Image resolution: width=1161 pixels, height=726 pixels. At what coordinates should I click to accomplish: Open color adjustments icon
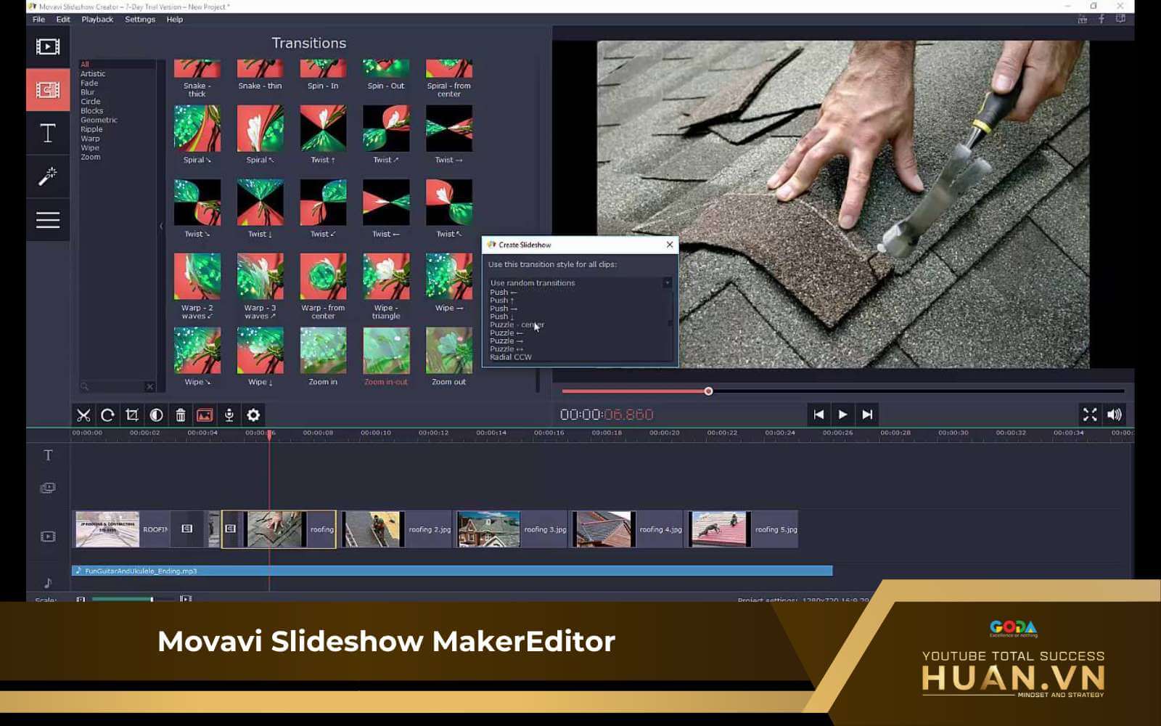[x=156, y=415]
